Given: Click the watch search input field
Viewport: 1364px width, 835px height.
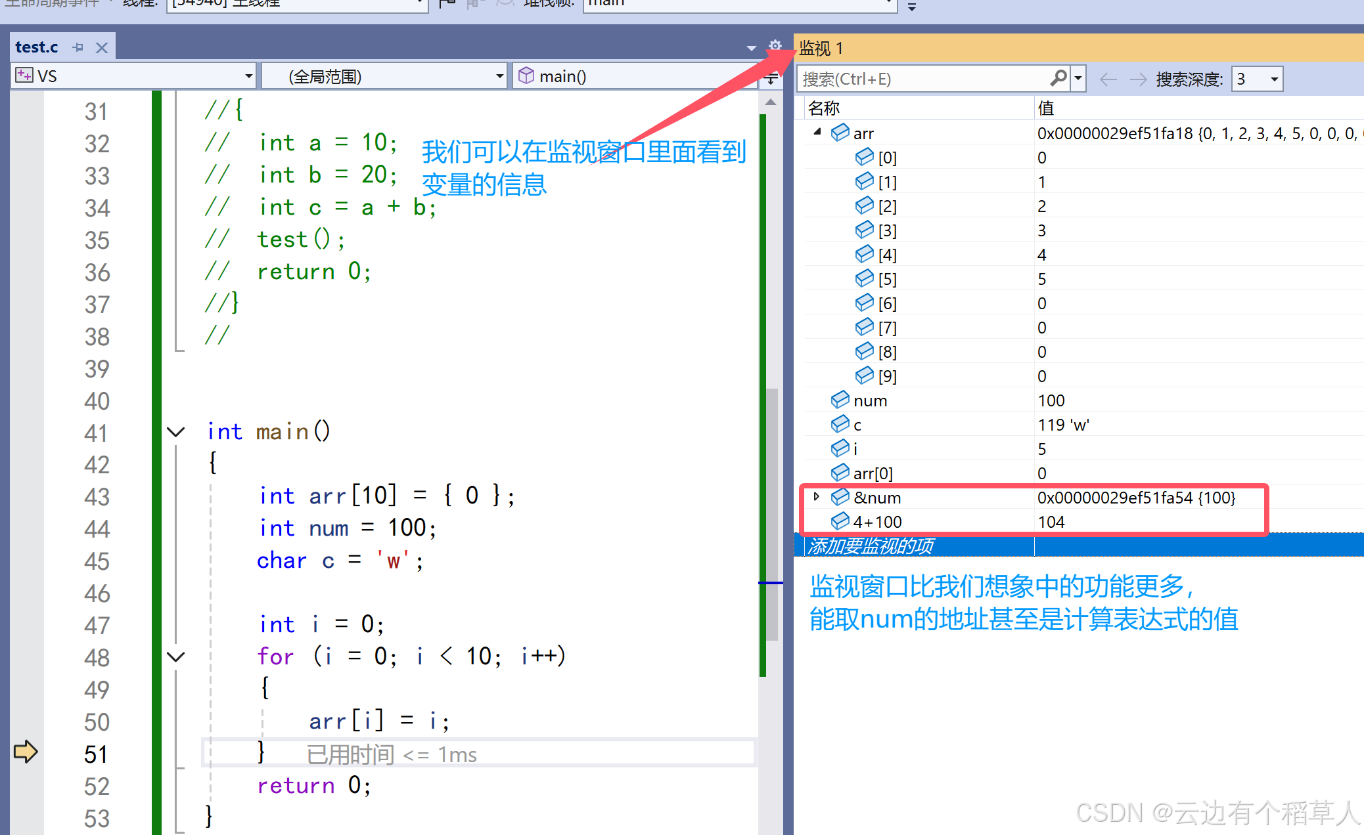Looking at the screenshot, I should [920, 79].
